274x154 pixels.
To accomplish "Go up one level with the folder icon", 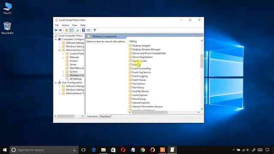I will click(x=66, y=30).
